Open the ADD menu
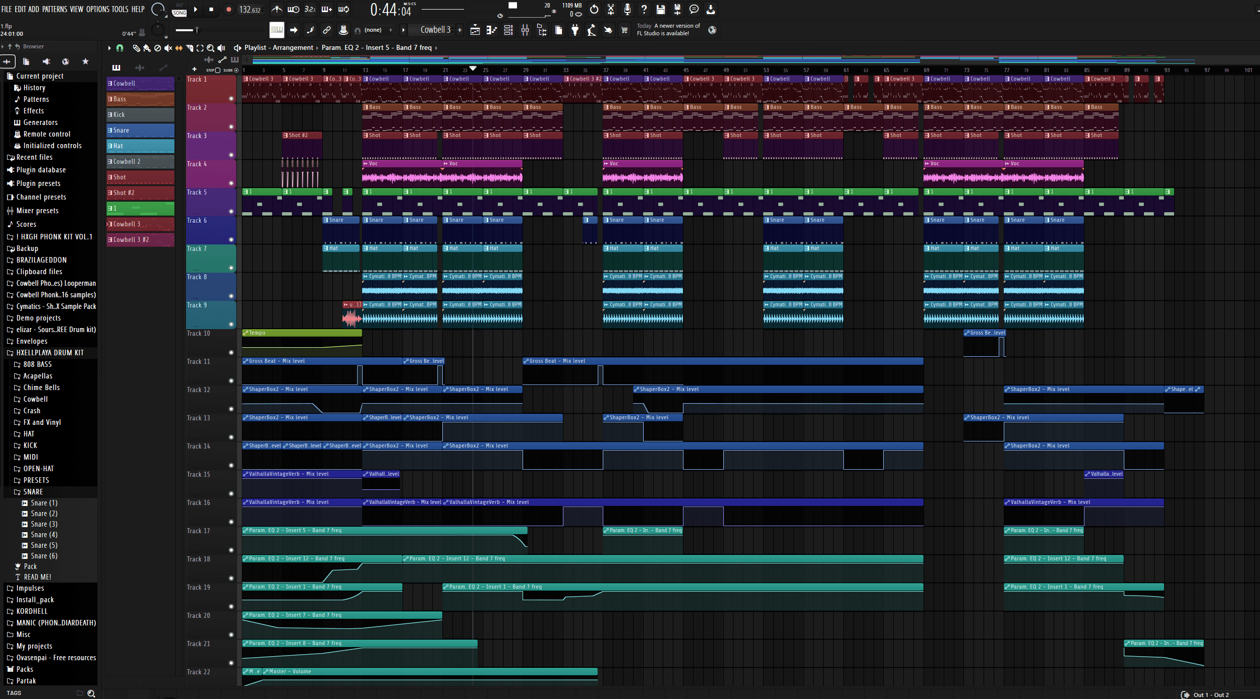This screenshot has height=699, width=1260. click(34, 9)
